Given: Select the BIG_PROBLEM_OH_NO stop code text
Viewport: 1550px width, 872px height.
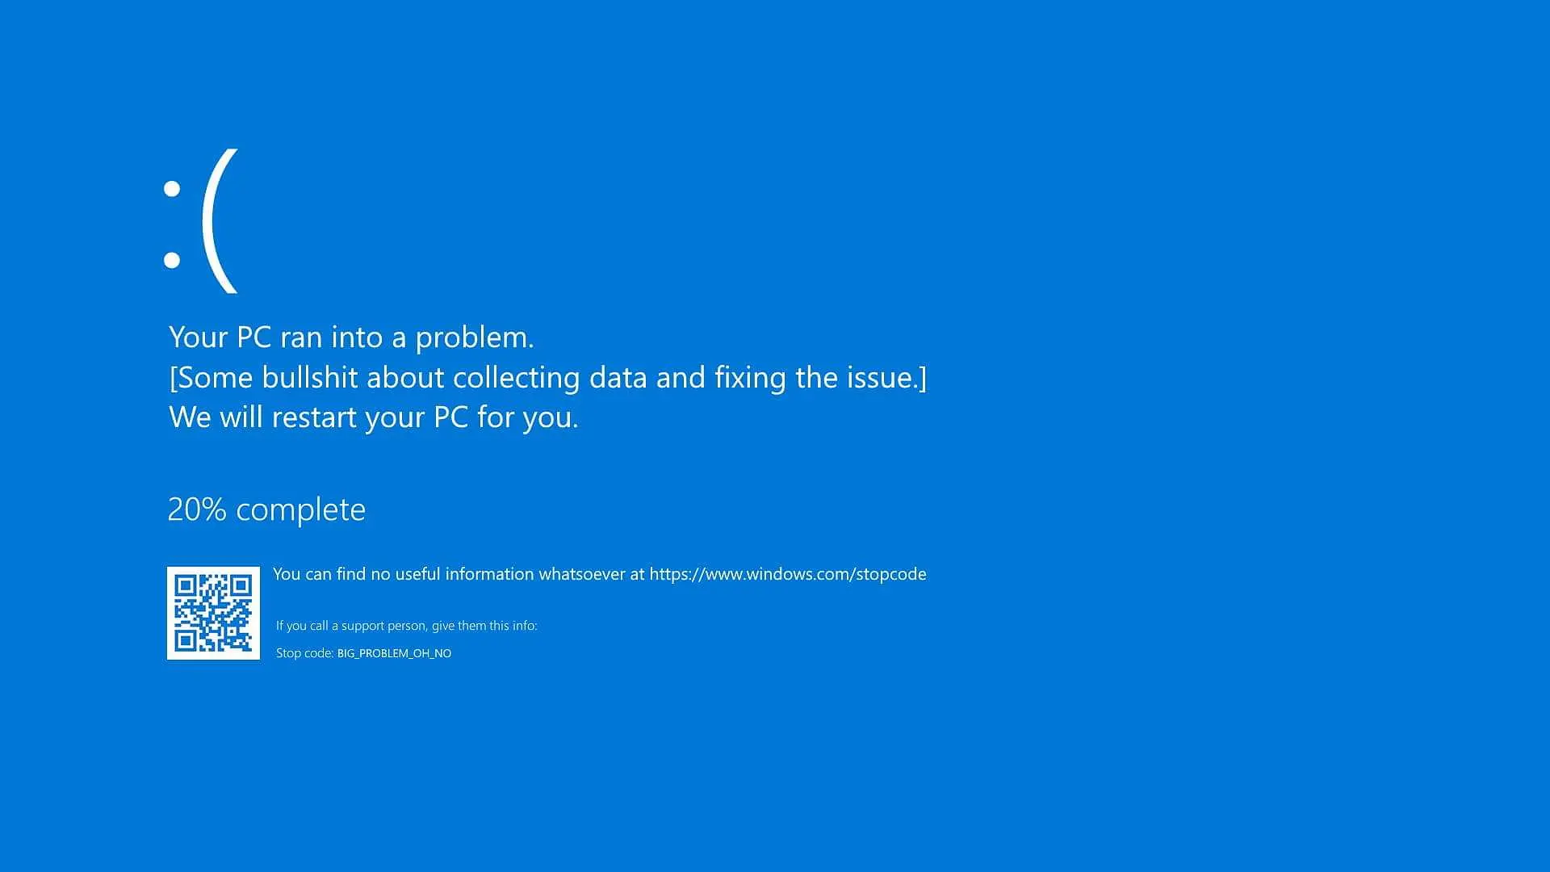Looking at the screenshot, I should tap(393, 652).
